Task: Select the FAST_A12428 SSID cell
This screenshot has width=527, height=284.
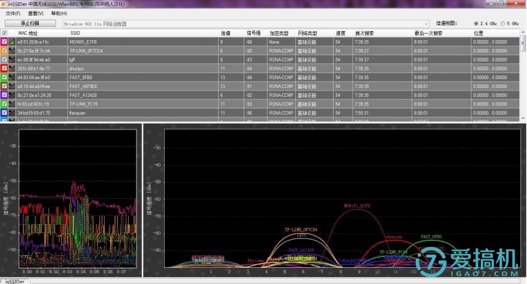Action: pyautogui.click(x=143, y=95)
